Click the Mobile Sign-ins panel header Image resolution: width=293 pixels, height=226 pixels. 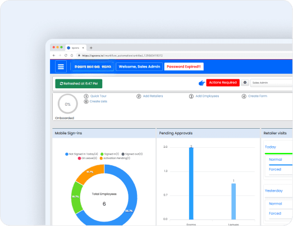click(x=104, y=133)
